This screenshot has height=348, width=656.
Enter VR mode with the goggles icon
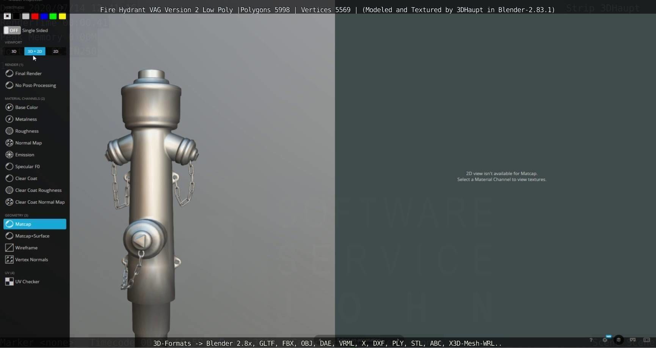pos(632,340)
